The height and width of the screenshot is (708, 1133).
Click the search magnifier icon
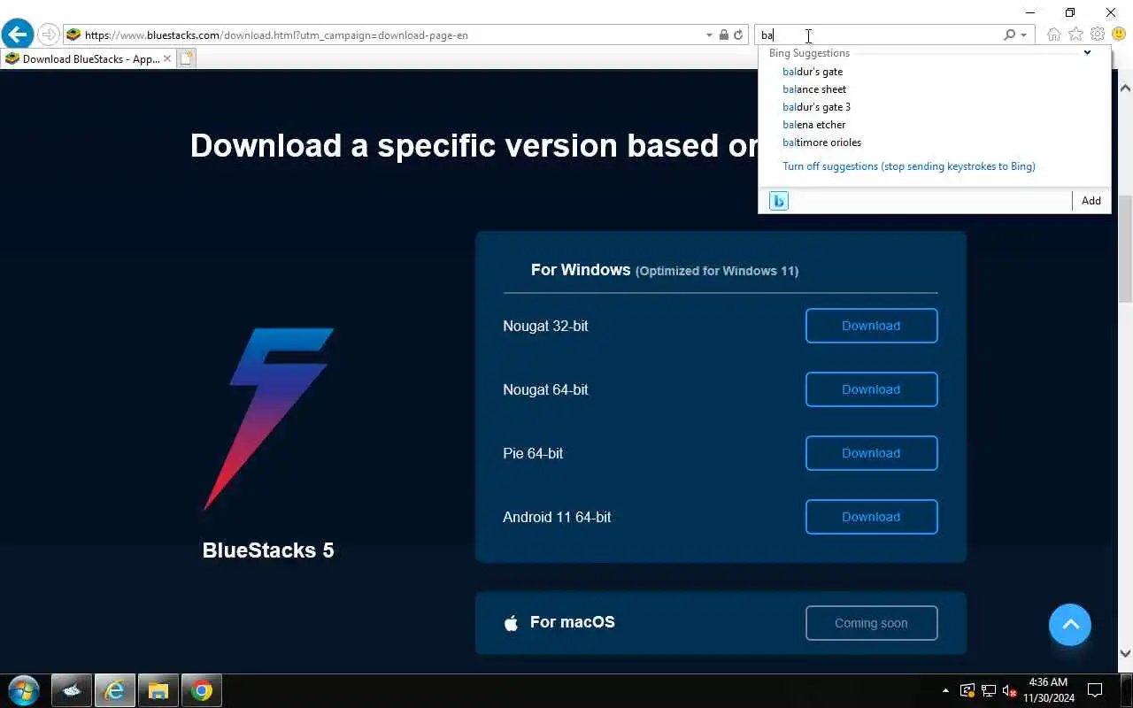[x=1009, y=35]
